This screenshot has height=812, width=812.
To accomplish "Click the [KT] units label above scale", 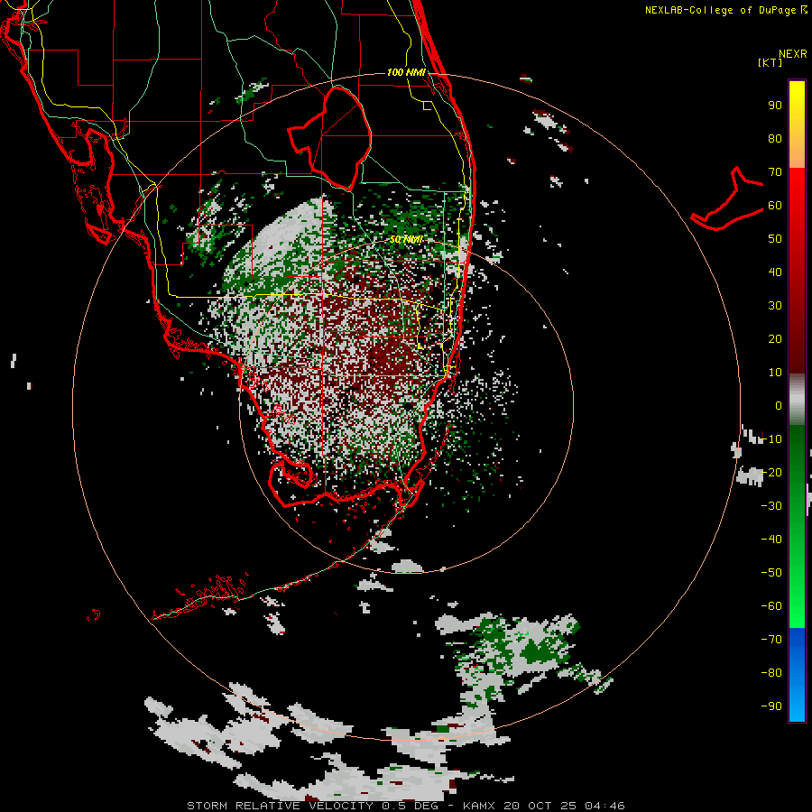I will [x=770, y=62].
